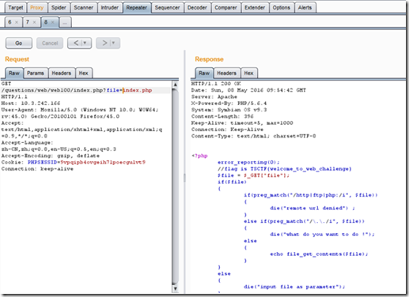Open the Response Hex tab
This screenshot has height=297, width=409.
[248, 73]
